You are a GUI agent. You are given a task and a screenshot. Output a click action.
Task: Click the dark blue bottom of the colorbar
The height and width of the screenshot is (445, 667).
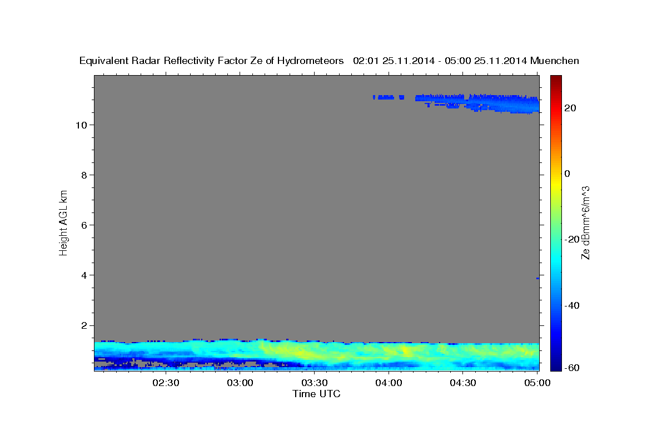[x=555, y=366]
